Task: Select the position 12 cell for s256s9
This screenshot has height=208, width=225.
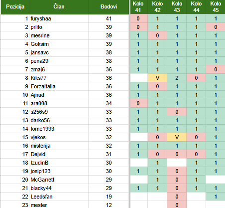Action: coord(15,112)
